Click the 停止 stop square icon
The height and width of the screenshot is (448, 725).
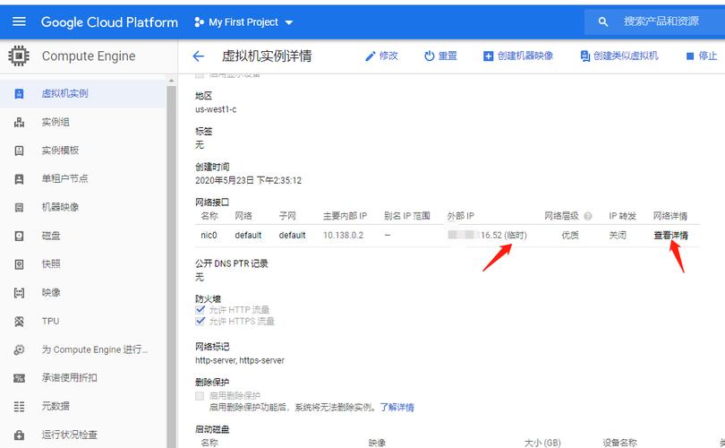690,56
